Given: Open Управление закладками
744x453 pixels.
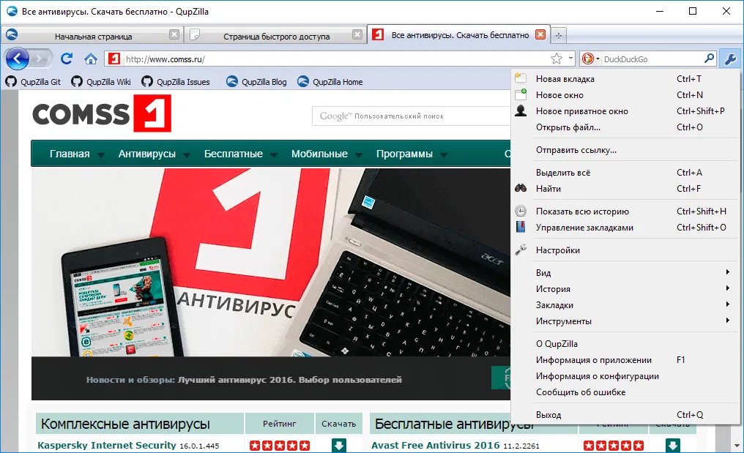Looking at the screenshot, I should [x=625, y=228].
